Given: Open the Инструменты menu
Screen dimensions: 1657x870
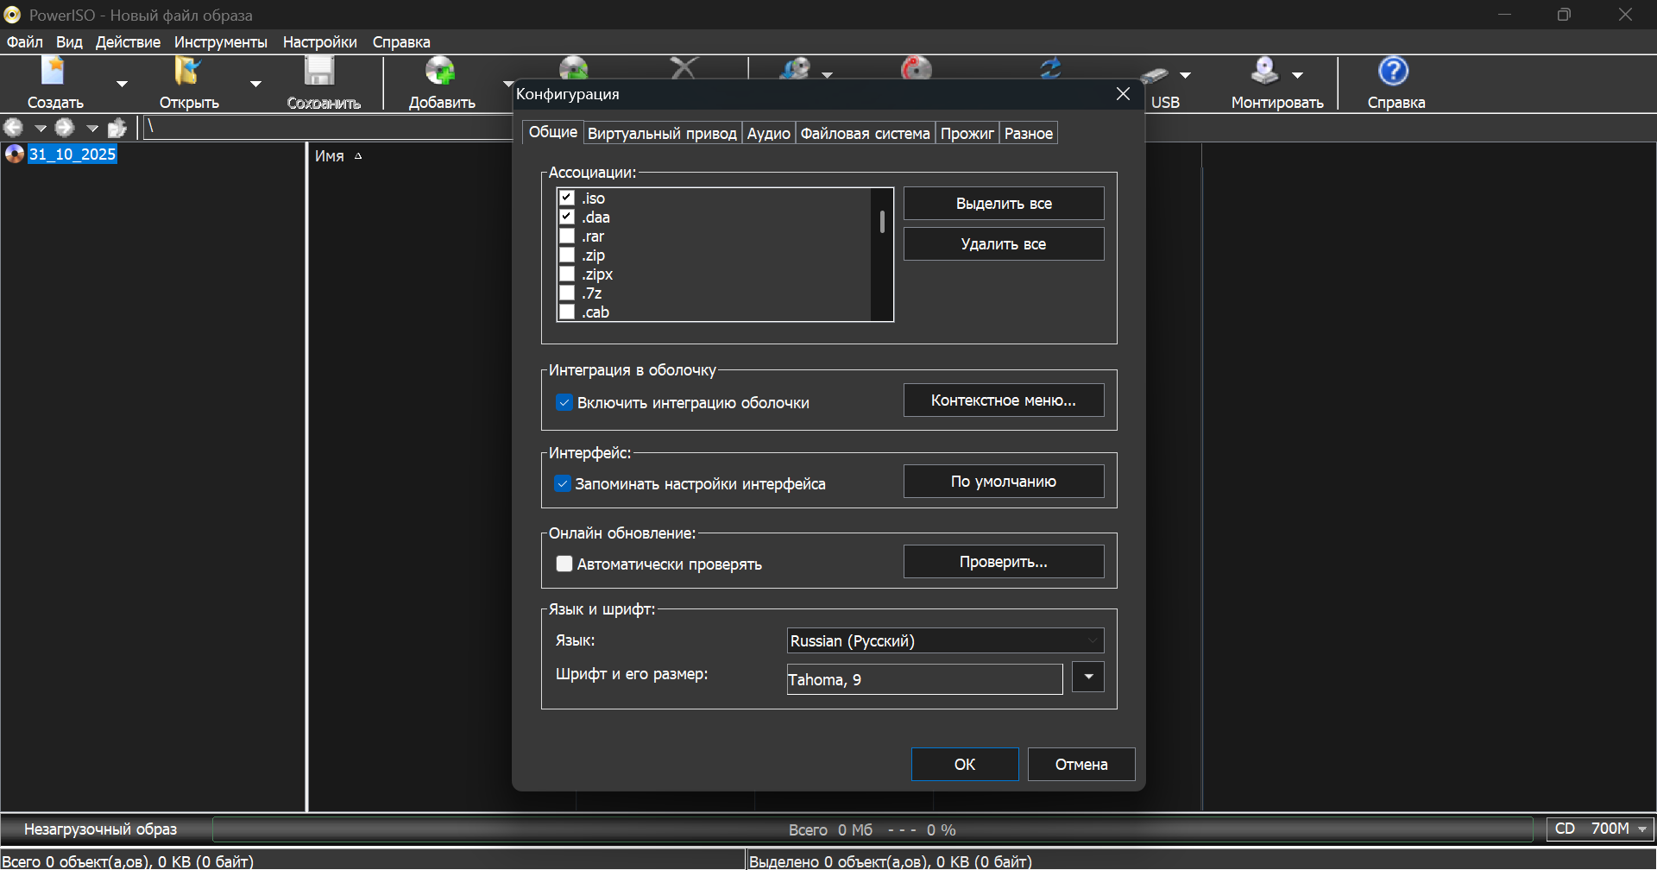Looking at the screenshot, I should click(x=220, y=41).
